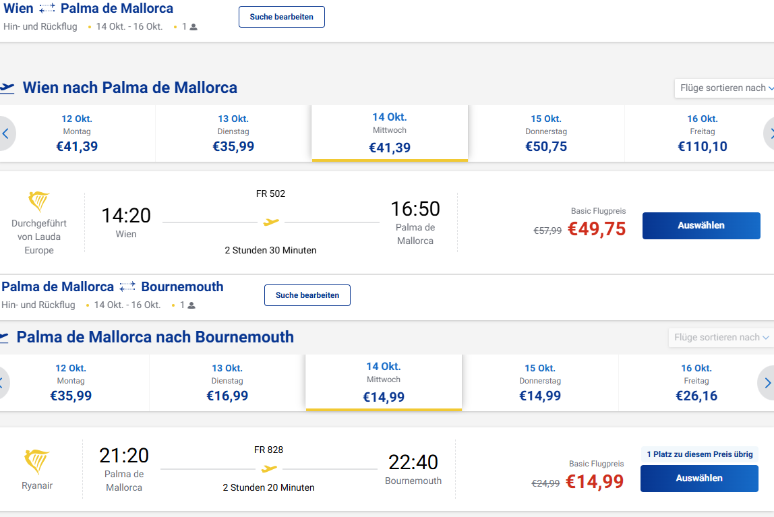Screen dimensions: 774x517
Task: Click the next dates arrow for Bournemouth flights
Action: click(x=767, y=383)
